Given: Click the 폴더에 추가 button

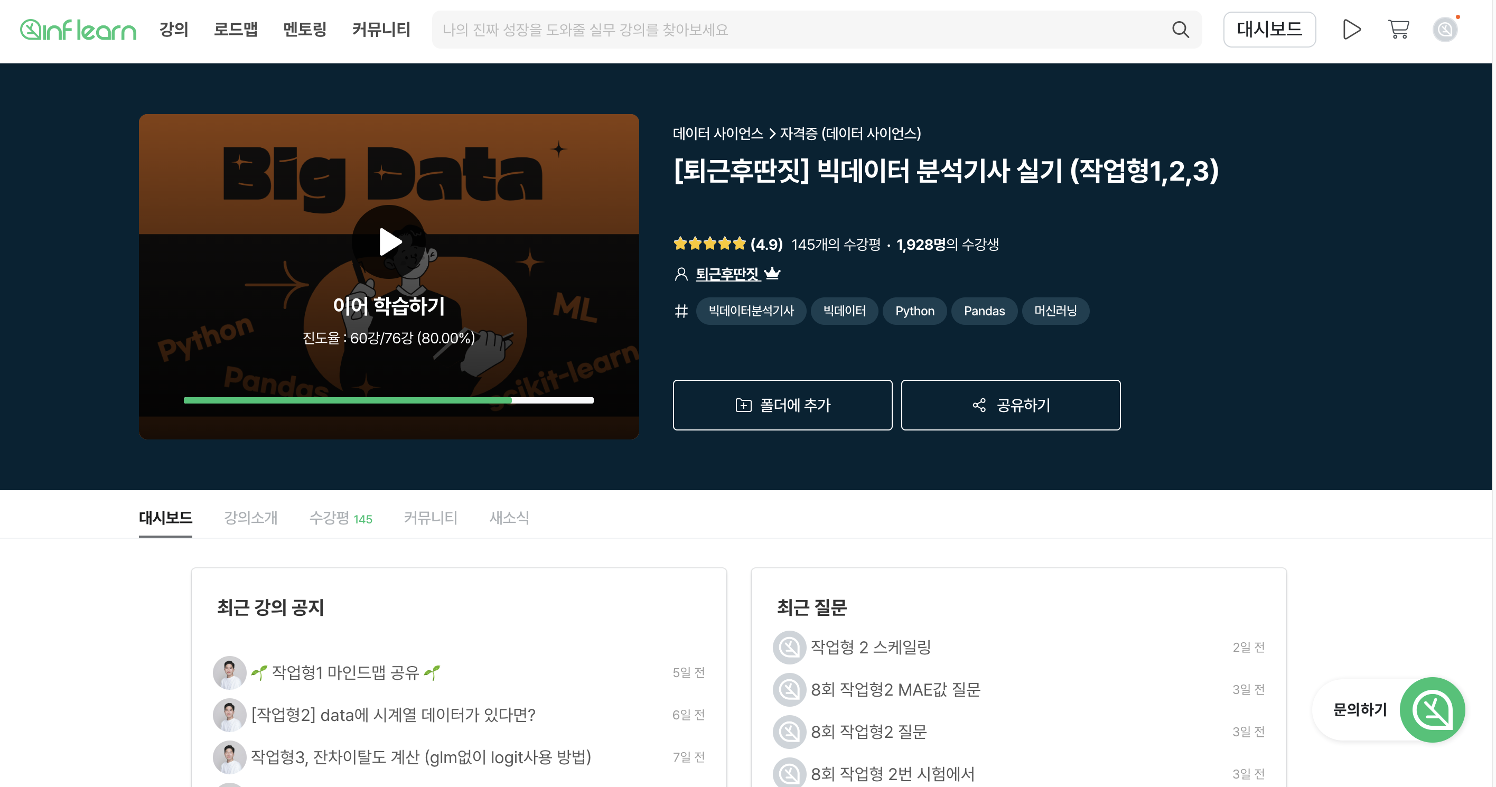Looking at the screenshot, I should point(782,405).
